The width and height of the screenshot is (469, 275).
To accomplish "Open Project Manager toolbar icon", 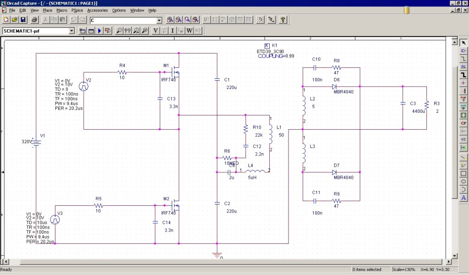I will (x=271, y=20).
